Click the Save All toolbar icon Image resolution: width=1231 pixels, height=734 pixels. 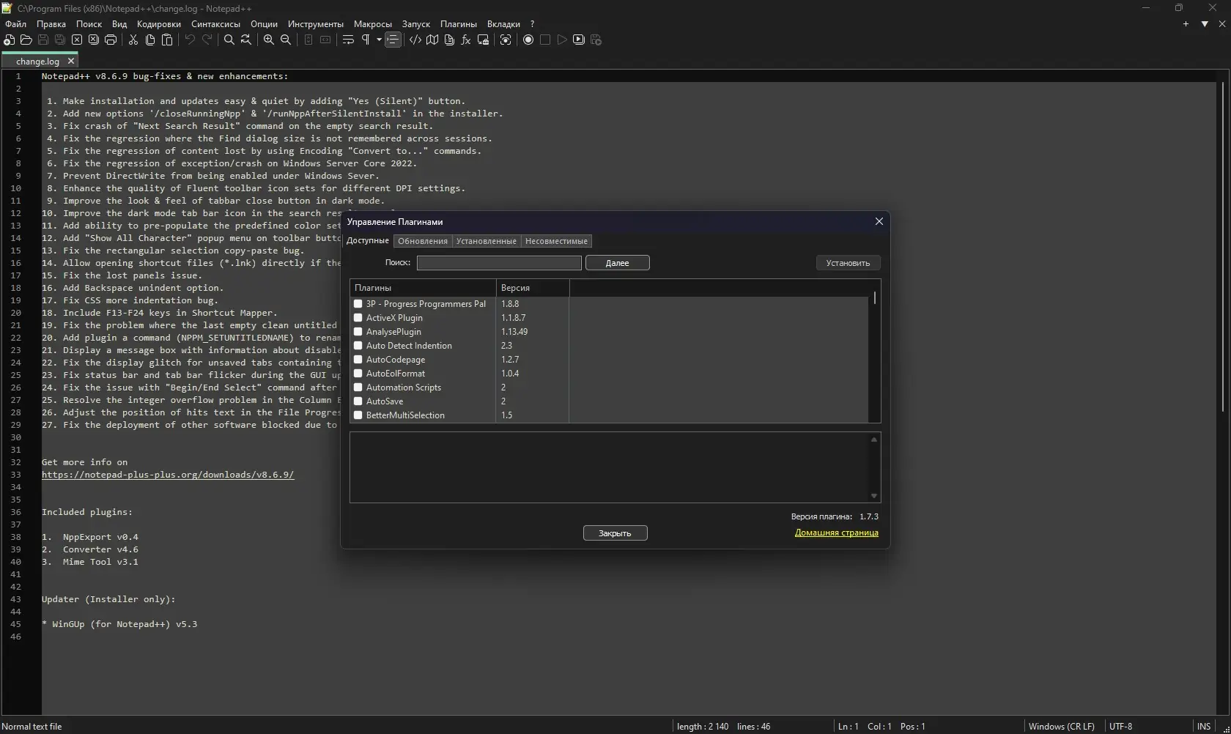click(60, 40)
